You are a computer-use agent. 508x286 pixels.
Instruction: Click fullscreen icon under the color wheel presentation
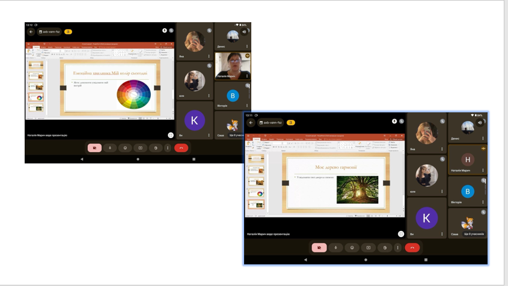pos(171,135)
